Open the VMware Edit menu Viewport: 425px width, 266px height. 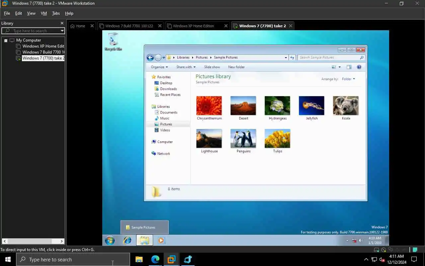click(x=19, y=13)
